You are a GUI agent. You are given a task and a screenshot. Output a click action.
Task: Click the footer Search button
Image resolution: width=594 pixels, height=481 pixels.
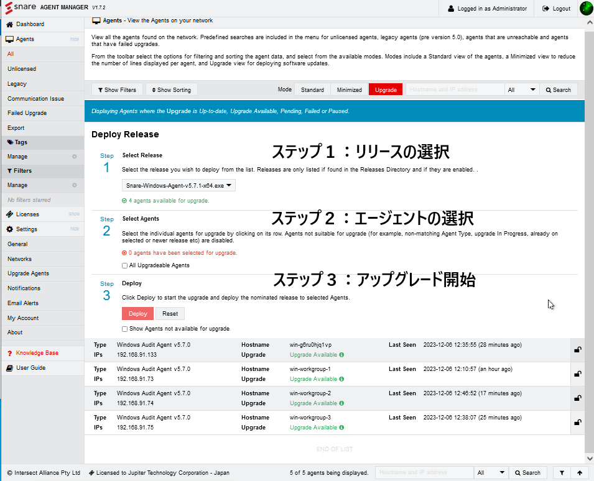(527, 473)
